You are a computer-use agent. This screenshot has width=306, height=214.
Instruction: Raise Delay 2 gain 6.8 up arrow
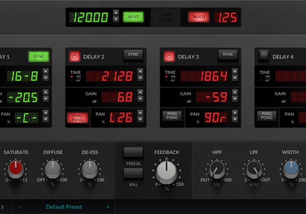(x=140, y=92)
